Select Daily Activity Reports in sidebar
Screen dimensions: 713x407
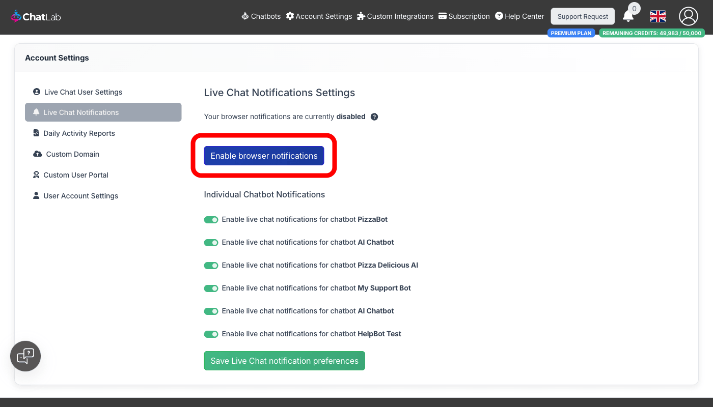pyautogui.click(x=79, y=133)
